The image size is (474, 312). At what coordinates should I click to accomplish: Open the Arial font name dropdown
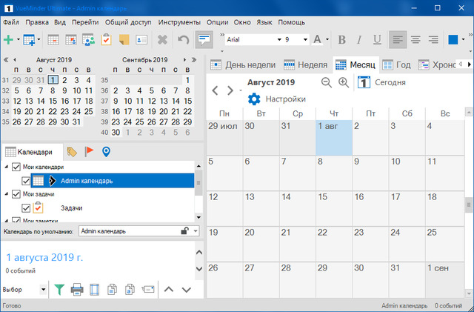click(278, 39)
